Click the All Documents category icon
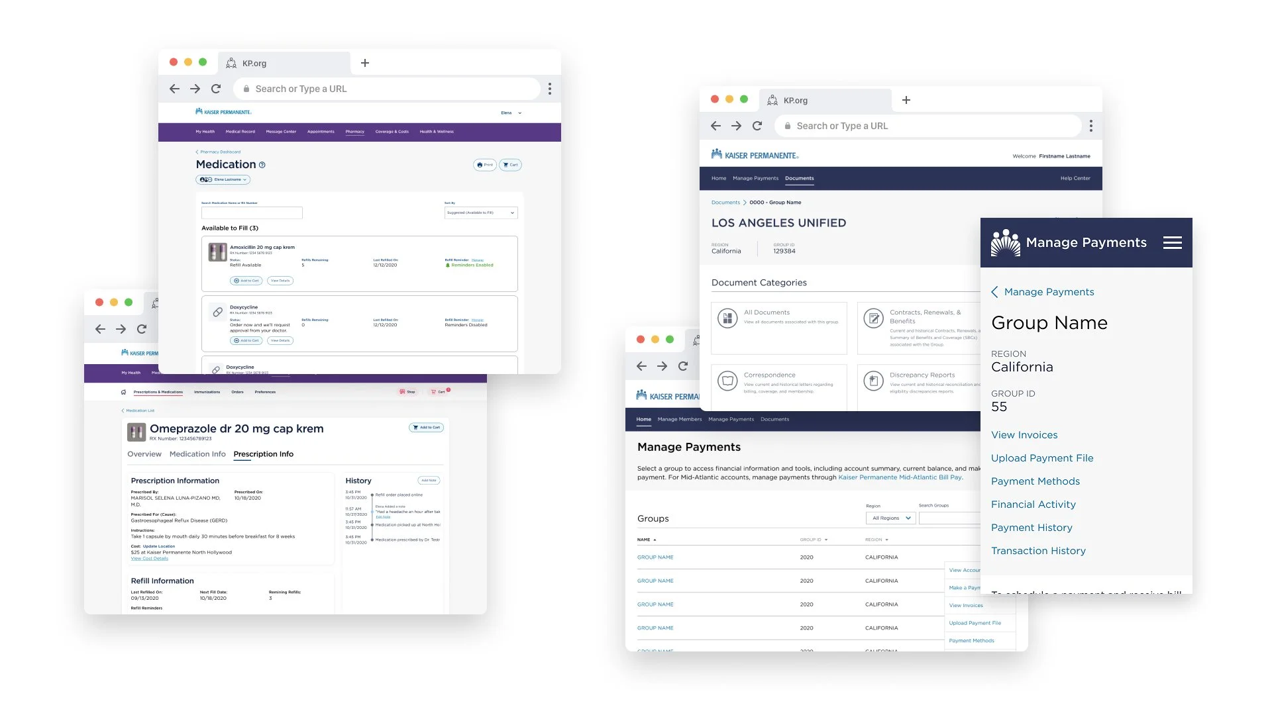Screen dimensions: 1272x715 727,318
